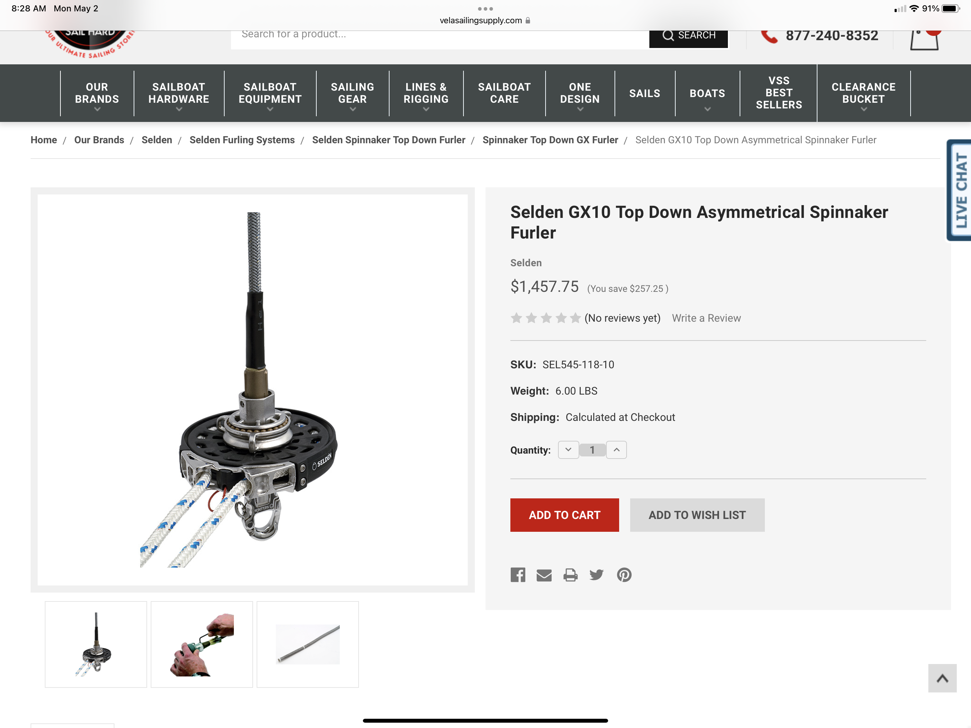Viewport: 971px width, 728px height.
Task: Print page using printer icon
Action: click(570, 575)
